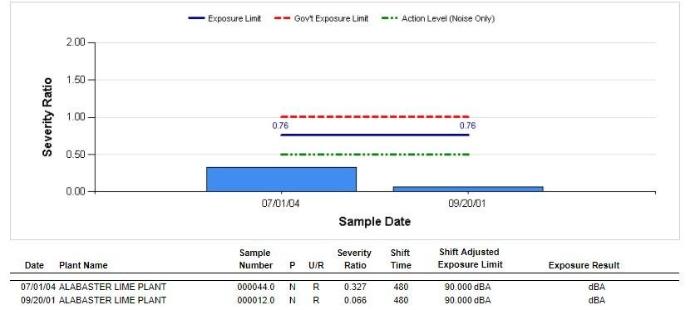Click the 0.50 y-axis tick label
700x310 pixels.
pos(75,155)
